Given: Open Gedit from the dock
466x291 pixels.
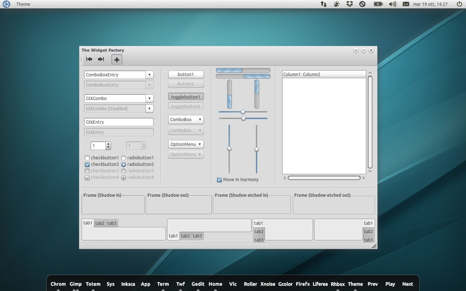Looking at the screenshot, I should pos(198,284).
